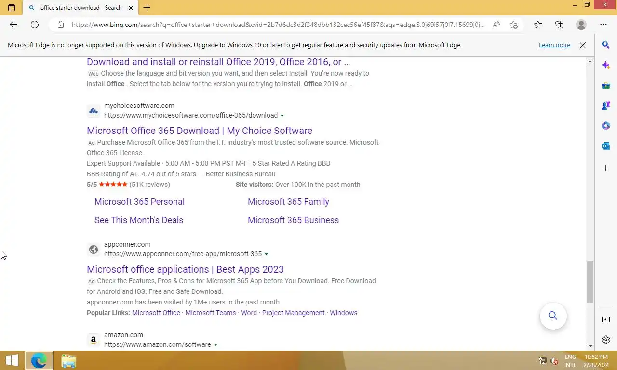617x370 pixels.
Task: Click the "(51K reviews)" text
Action: point(149,185)
